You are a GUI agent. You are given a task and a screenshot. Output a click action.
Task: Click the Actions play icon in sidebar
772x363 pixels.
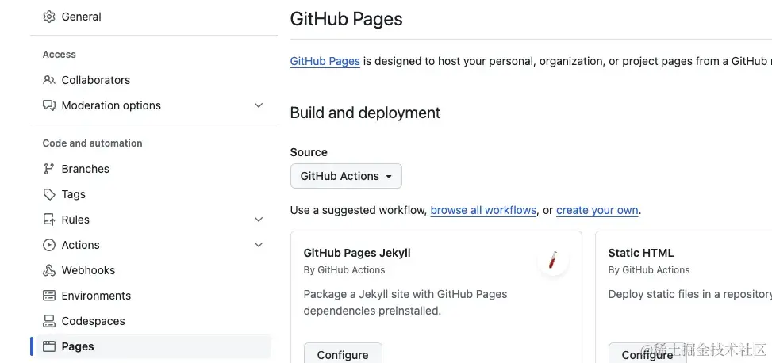pyautogui.click(x=49, y=245)
